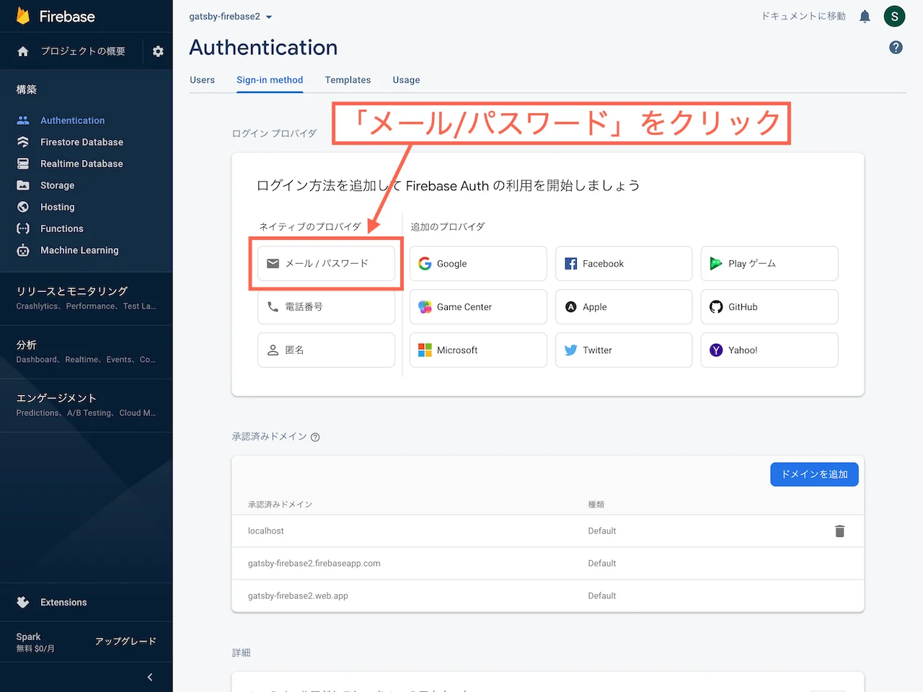Viewport: 923px width, 692px height.
Task: Collapse the sidebar with the chevron arrow
Action: coord(150,677)
